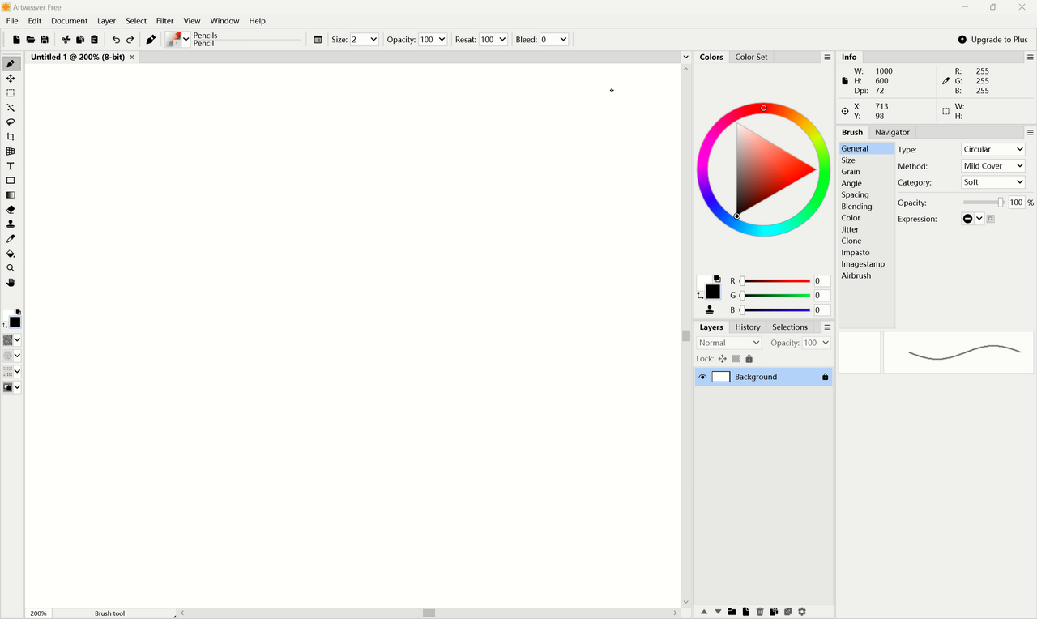Screen dimensions: 1037x619
Task: Activate the Zoom tool
Action: pos(11,267)
